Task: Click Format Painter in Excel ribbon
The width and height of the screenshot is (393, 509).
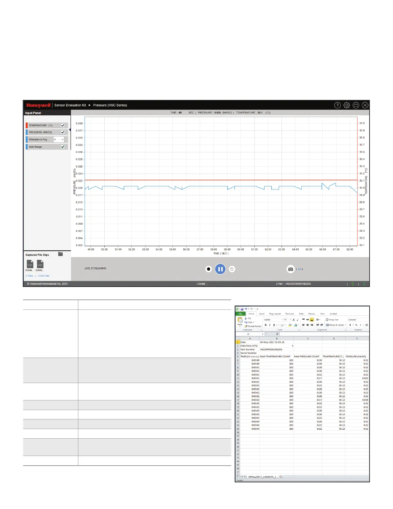Action: [x=253, y=326]
